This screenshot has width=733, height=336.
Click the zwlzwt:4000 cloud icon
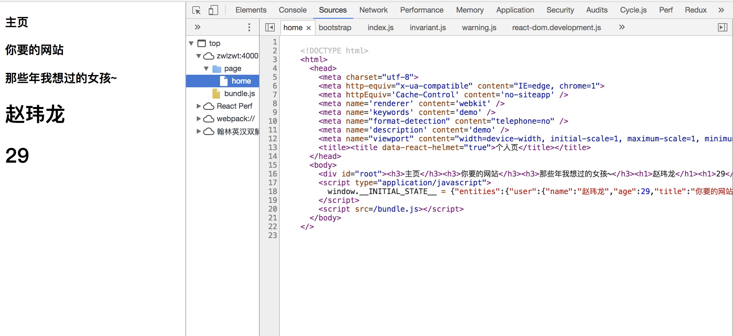tap(209, 56)
